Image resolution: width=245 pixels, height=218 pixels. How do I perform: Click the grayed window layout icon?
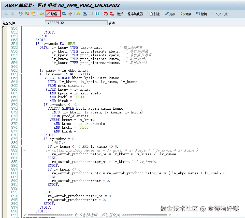91,14
